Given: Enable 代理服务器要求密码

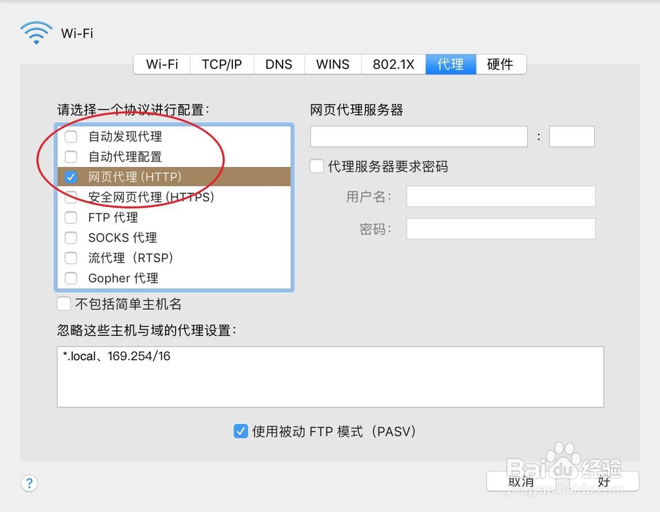Looking at the screenshot, I should [x=316, y=166].
